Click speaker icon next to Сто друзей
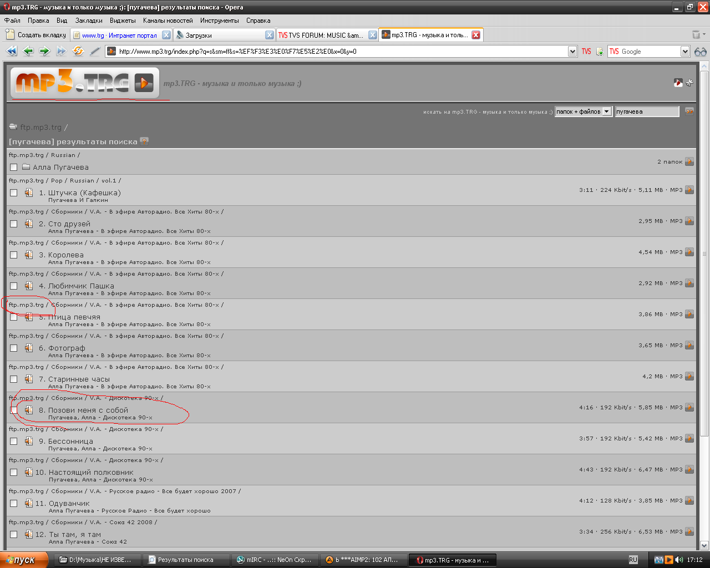The image size is (710, 568). (x=28, y=224)
